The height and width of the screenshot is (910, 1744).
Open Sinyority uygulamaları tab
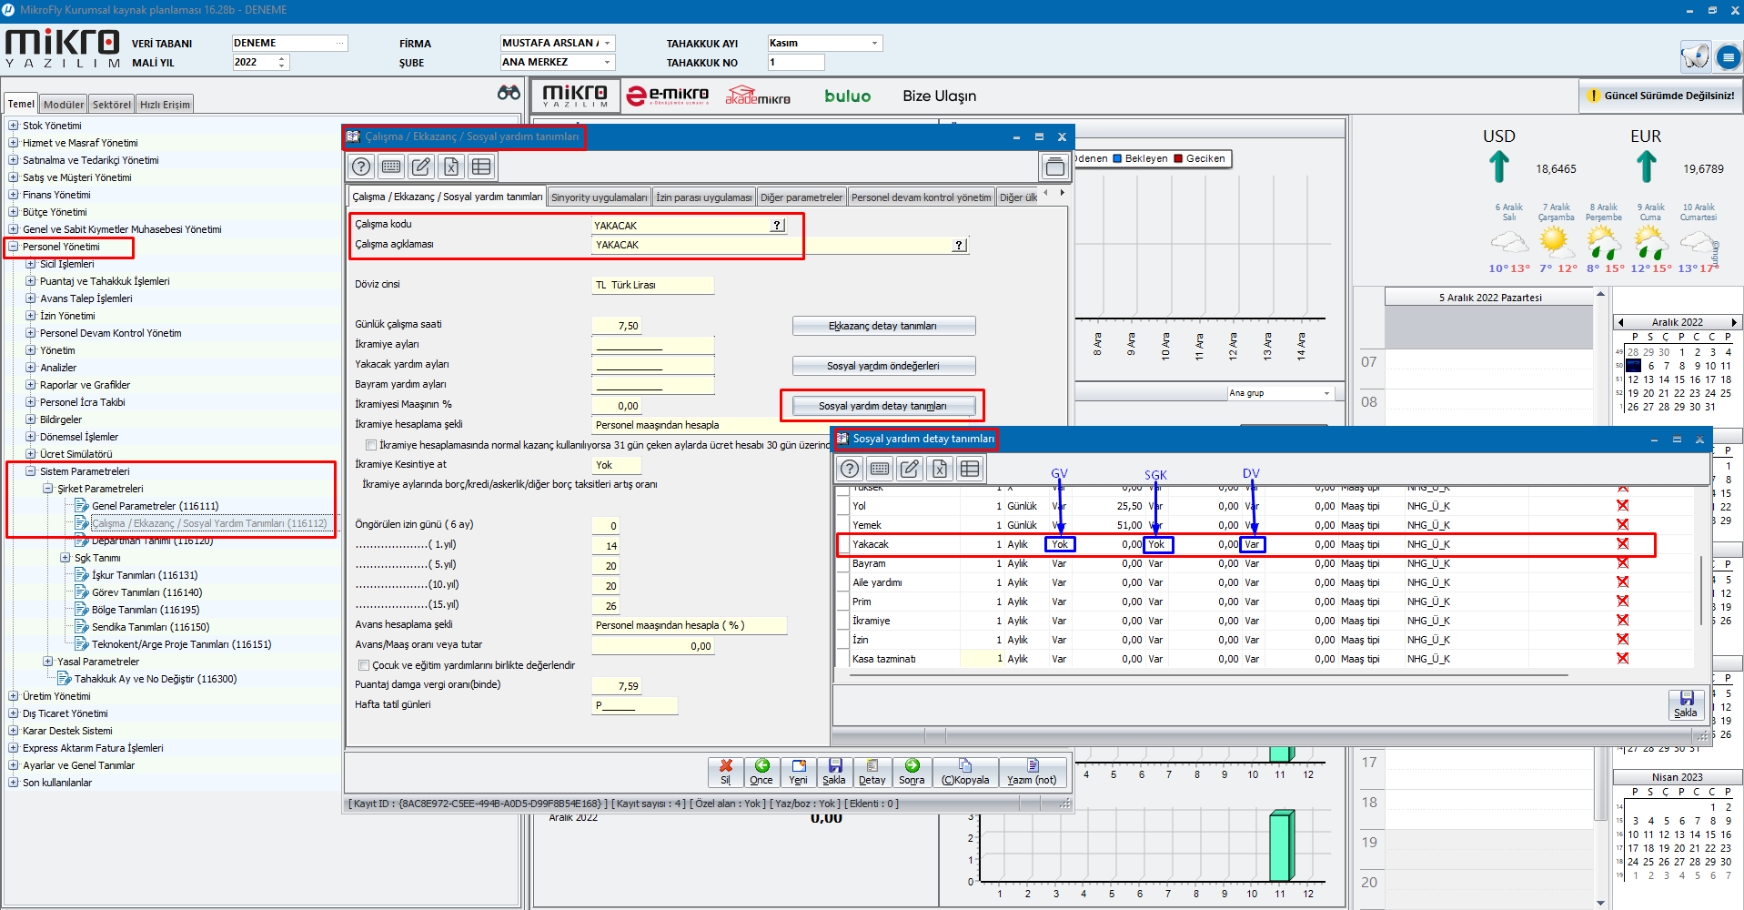pos(600,197)
